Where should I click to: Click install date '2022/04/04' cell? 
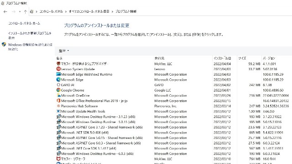(222, 64)
